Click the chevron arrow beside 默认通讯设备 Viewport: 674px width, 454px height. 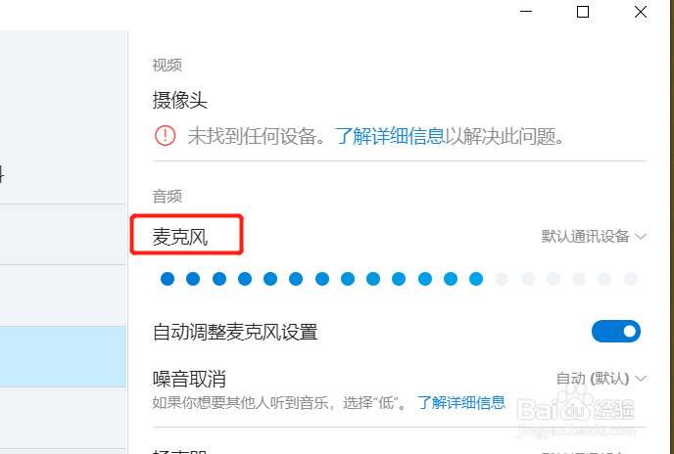coord(641,237)
